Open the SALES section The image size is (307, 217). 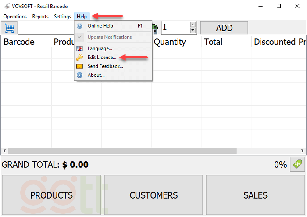tap(255, 195)
